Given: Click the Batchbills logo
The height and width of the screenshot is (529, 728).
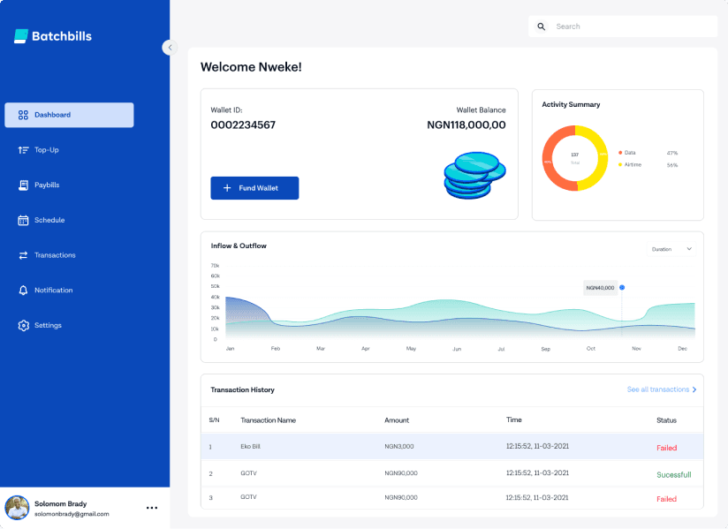Looking at the screenshot, I should (53, 36).
